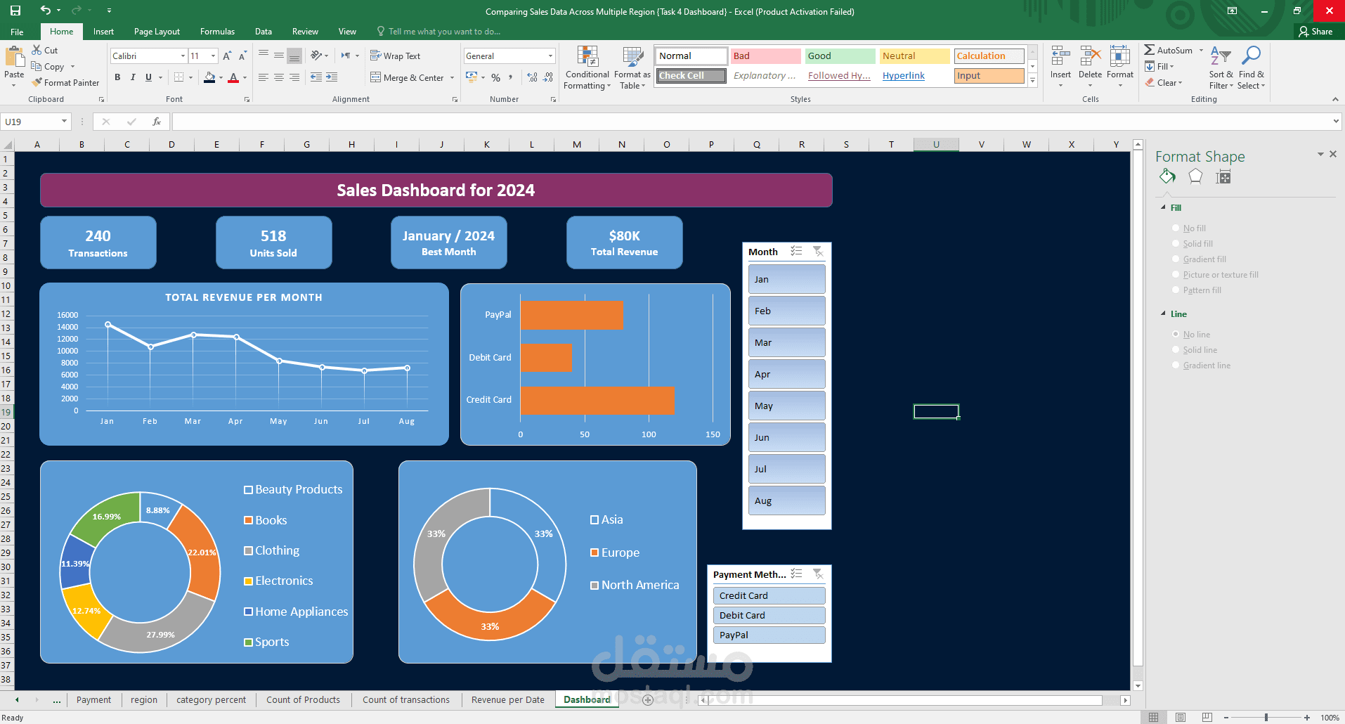Click the Share button
This screenshot has height=724, width=1345.
point(1315,32)
